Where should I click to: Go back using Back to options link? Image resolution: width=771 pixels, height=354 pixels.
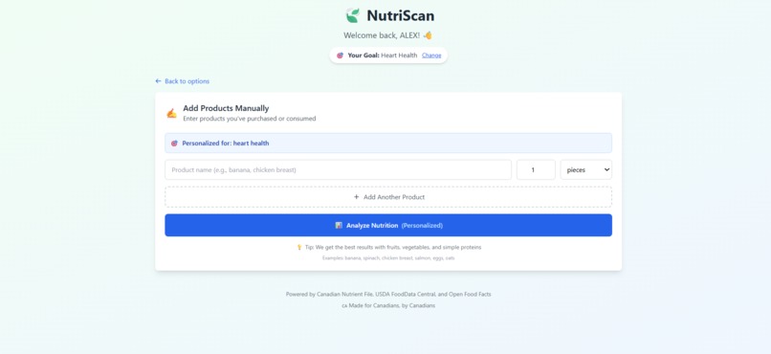pos(183,81)
